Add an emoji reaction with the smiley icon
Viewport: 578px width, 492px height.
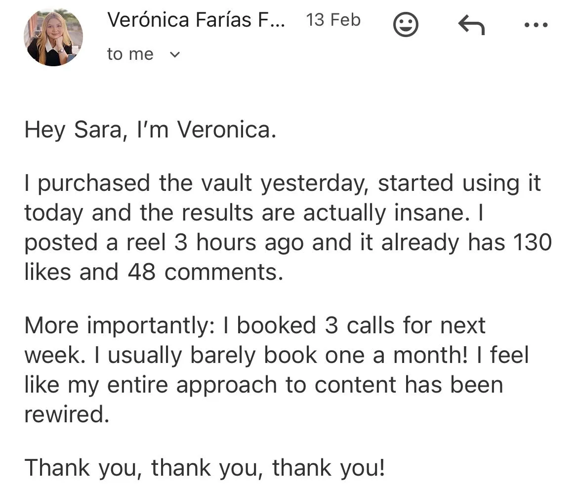coord(406,25)
